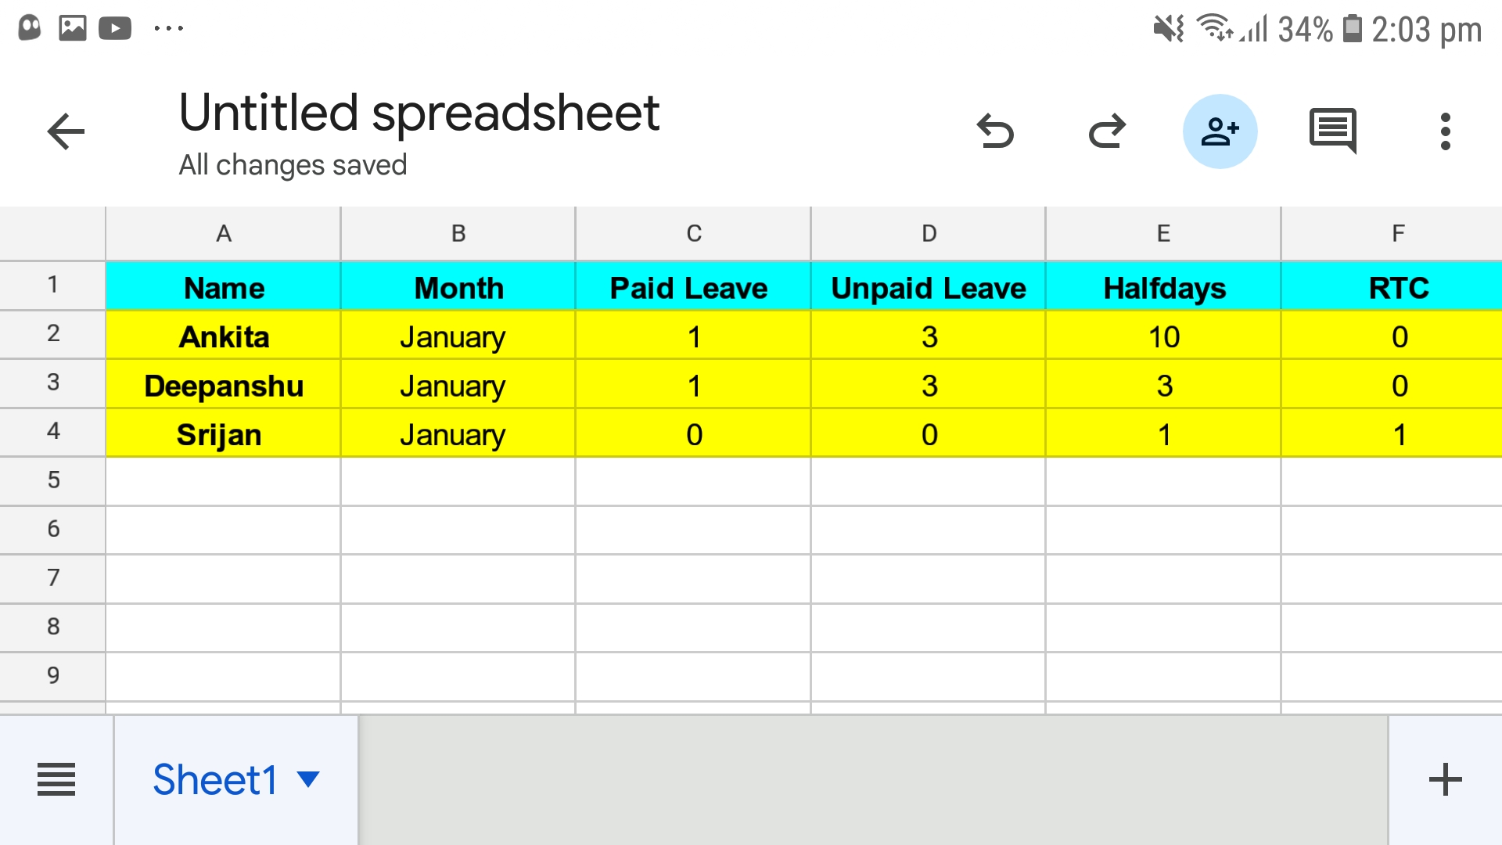Open the comments icon
The height and width of the screenshot is (845, 1502).
[1332, 131]
